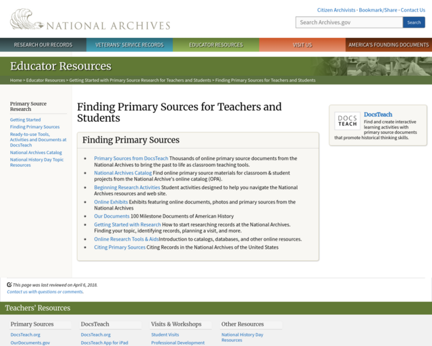Select the Visit Us tab
Viewport: 432px width, 346px height.
coord(302,45)
